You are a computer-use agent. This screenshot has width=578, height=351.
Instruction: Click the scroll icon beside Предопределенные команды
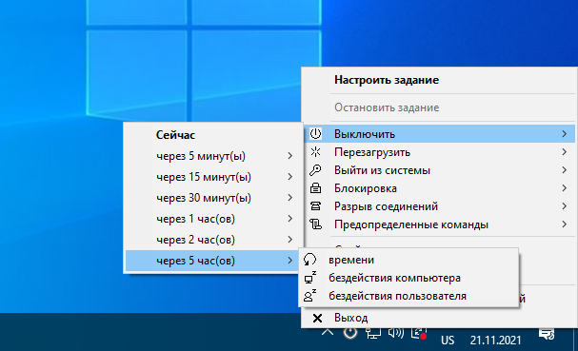(315, 224)
